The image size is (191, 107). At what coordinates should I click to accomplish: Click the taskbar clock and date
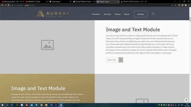coord(187,105)
